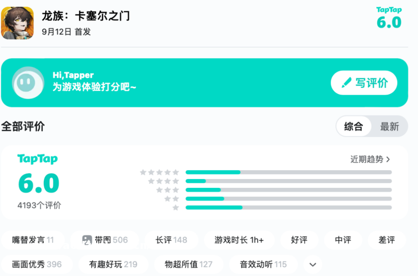Screen dimensions: 418x276
Task: Click the five-star rating row stars
Action: tap(159, 172)
